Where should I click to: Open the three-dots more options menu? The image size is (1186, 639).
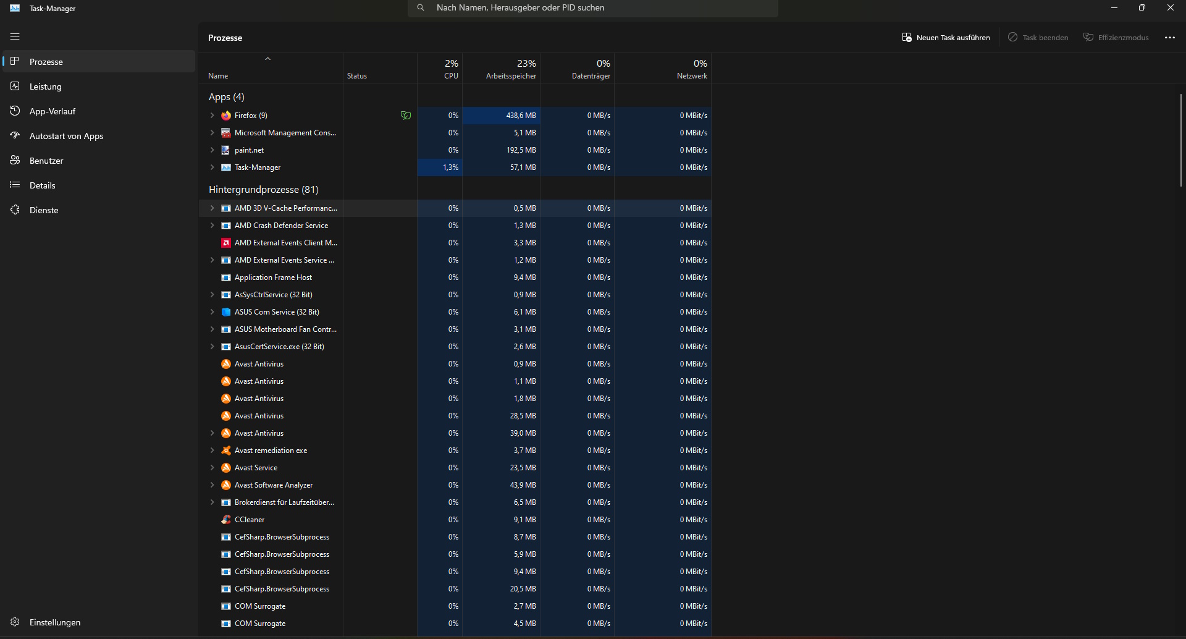pyautogui.click(x=1169, y=38)
